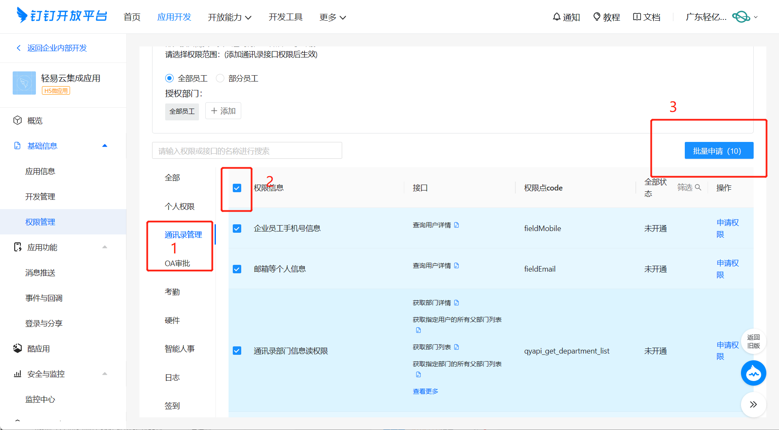The width and height of the screenshot is (779, 430).
Task: Switch to the OA审批 category
Action: click(x=177, y=264)
